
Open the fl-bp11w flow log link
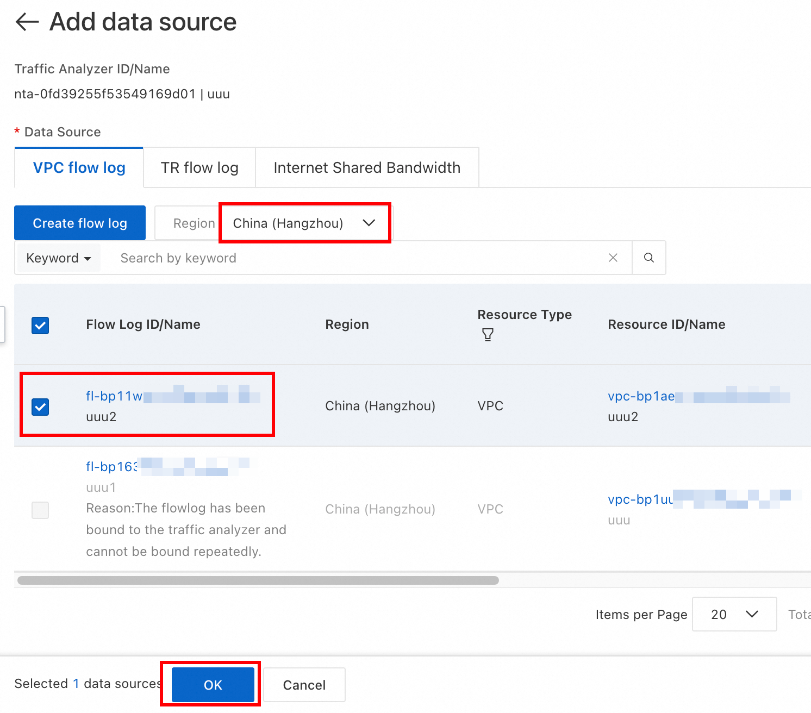click(114, 396)
